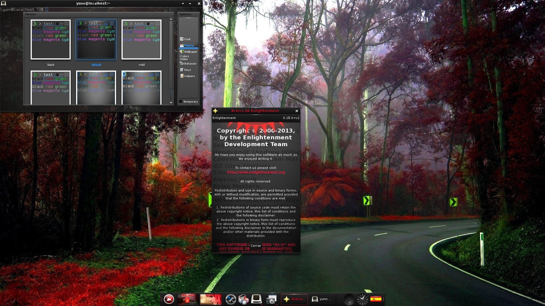Open the Colors options entry
The image size is (545, 306).
point(184,56)
